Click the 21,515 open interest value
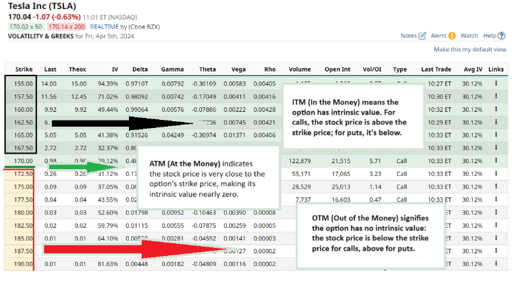This screenshot has width=526, height=283. click(341, 161)
